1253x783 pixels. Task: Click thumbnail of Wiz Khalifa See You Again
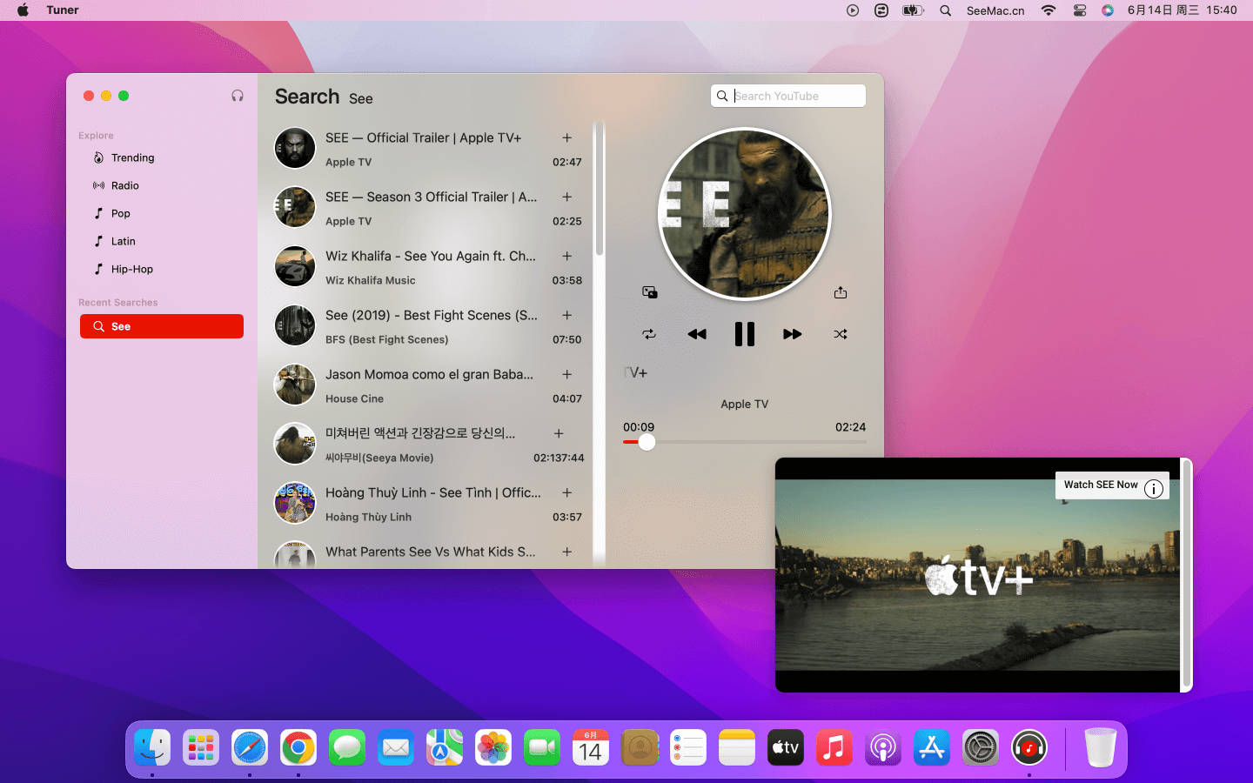tap(295, 266)
